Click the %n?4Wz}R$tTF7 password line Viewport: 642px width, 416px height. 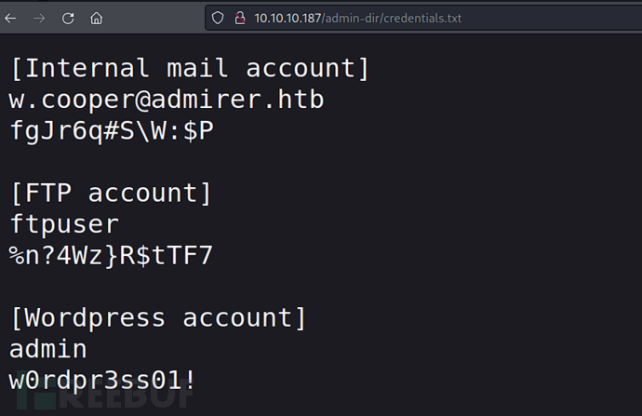[x=112, y=256]
